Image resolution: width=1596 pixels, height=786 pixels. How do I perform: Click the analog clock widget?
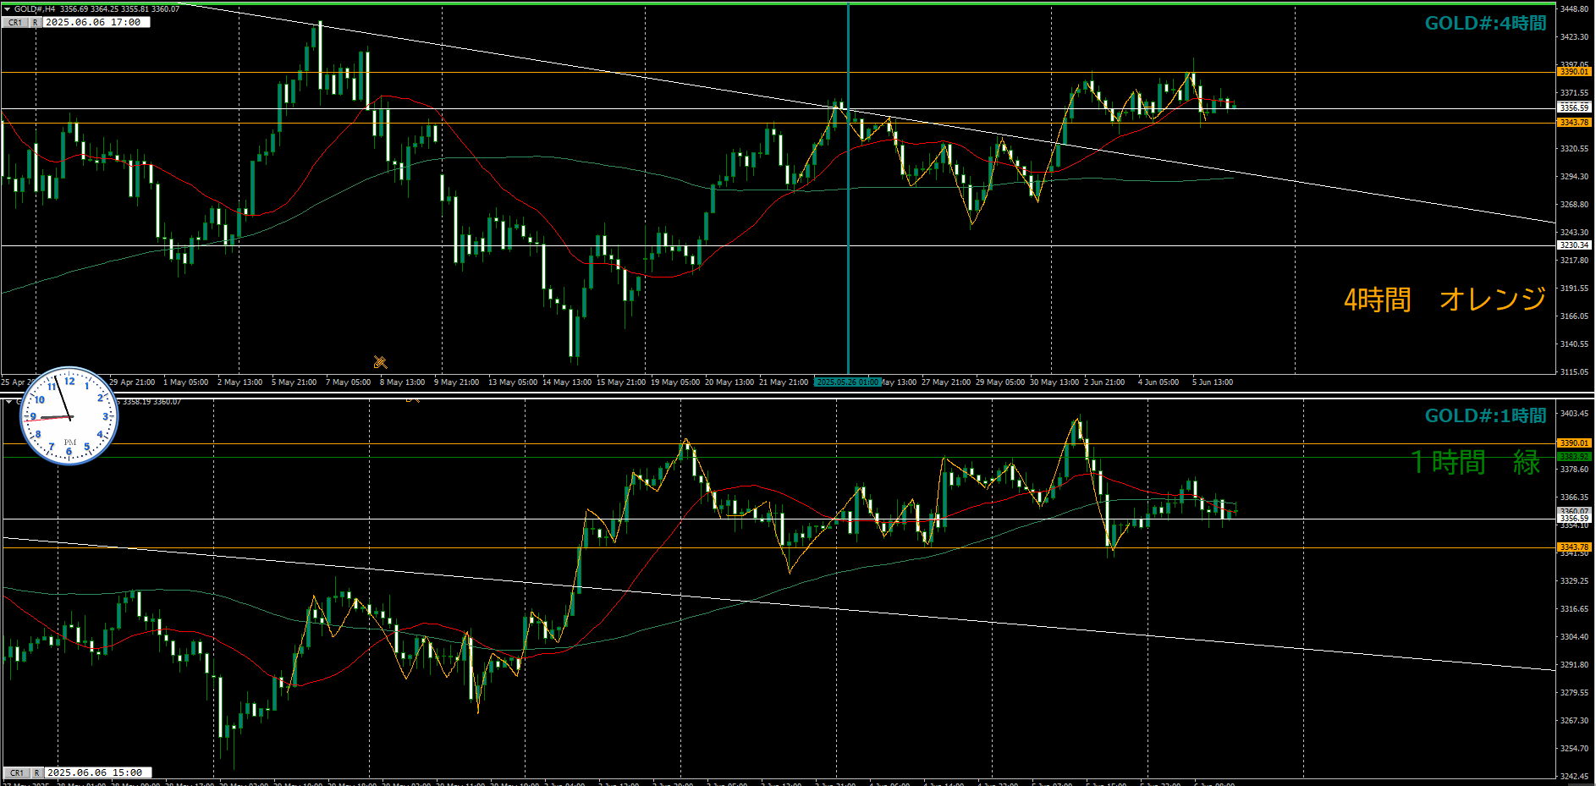pos(69,415)
